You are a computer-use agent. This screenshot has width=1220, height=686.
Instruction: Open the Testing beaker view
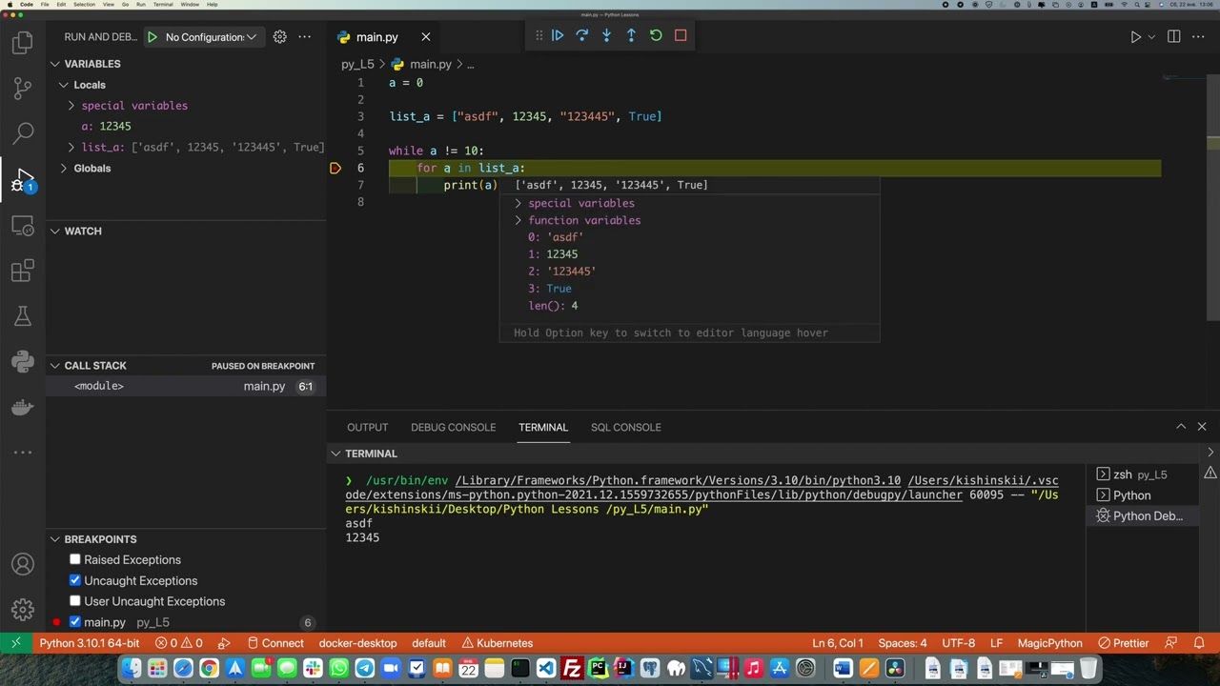[23, 316]
